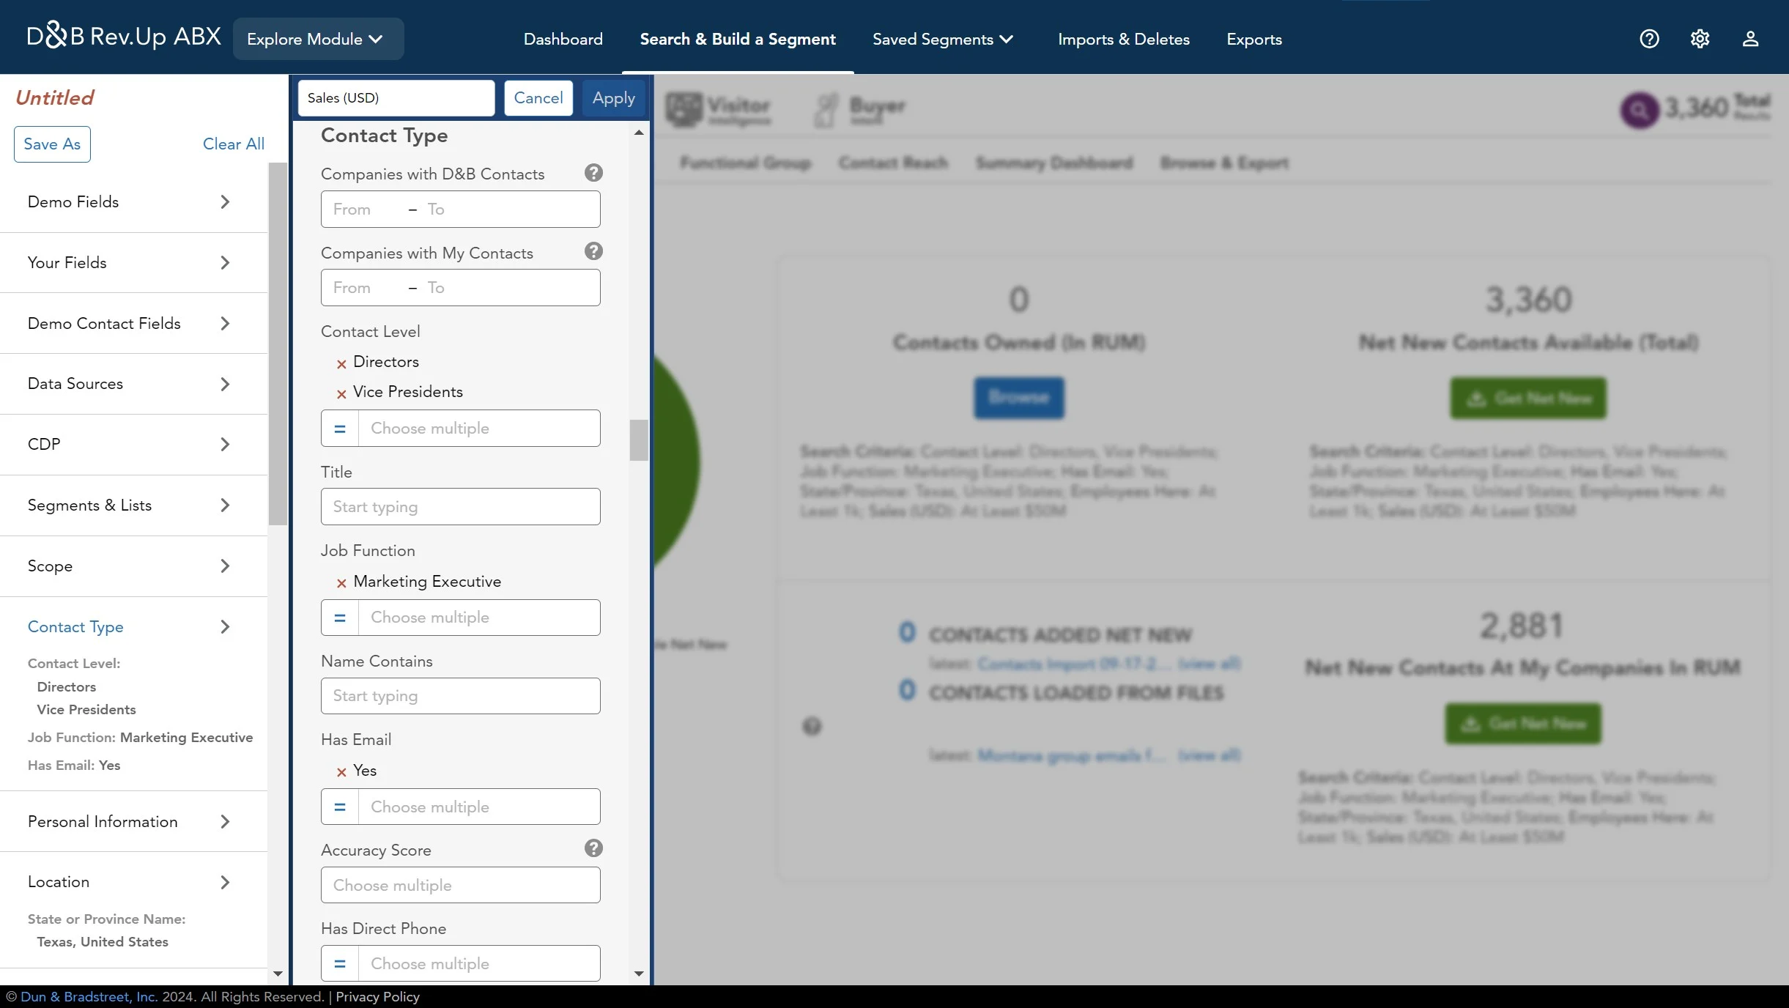The height and width of the screenshot is (1008, 1789).
Task: Switch to the Functional Group tab
Action: point(745,163)
